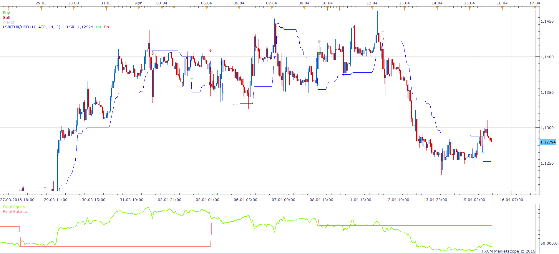Click the red 'Dn' legend label
The width and height of the screenshot is (559, 254).
(x=106, y=27)
